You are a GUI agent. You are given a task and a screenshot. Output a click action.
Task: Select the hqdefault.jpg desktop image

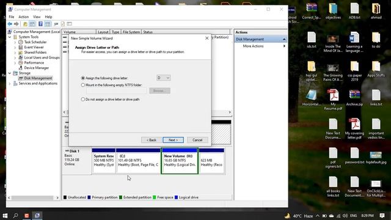pyautogui.click(x=376, y=157)
